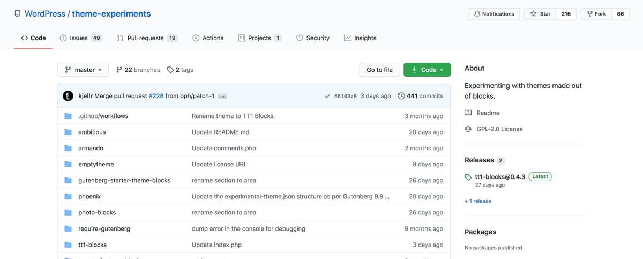The image size is (643, 259).
Task: Open the tt1-blocks@0.4.3 release
Action: pos(500,177)
